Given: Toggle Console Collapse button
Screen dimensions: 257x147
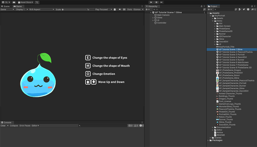Looking at the screenshot, I should click(14, 125).
